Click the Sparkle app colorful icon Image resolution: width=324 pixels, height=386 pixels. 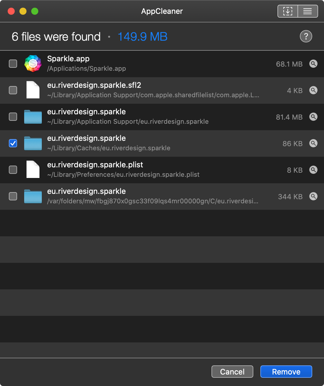pyautogui.click(x=33, y=64)
